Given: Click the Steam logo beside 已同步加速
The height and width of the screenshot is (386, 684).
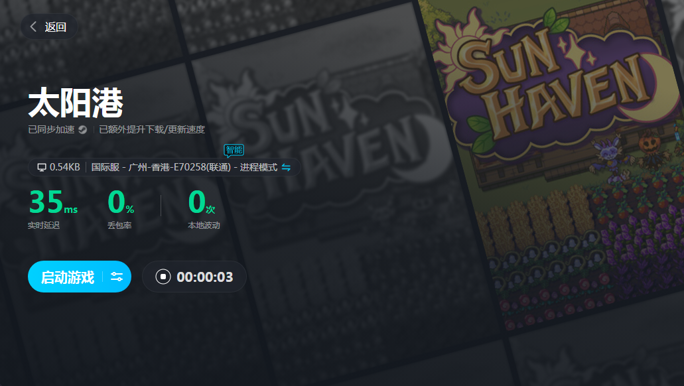Looking at the screenshot, I should pos(82,129).
